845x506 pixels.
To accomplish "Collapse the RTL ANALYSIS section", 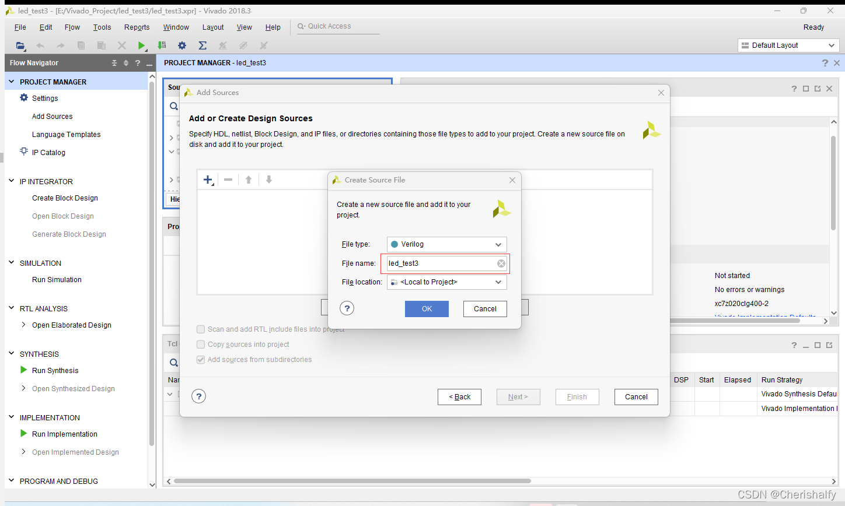I will (11, 308).
